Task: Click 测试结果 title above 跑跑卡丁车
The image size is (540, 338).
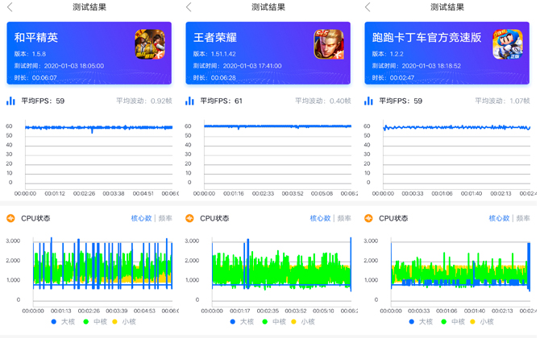Action: click(x=447, y=7)
